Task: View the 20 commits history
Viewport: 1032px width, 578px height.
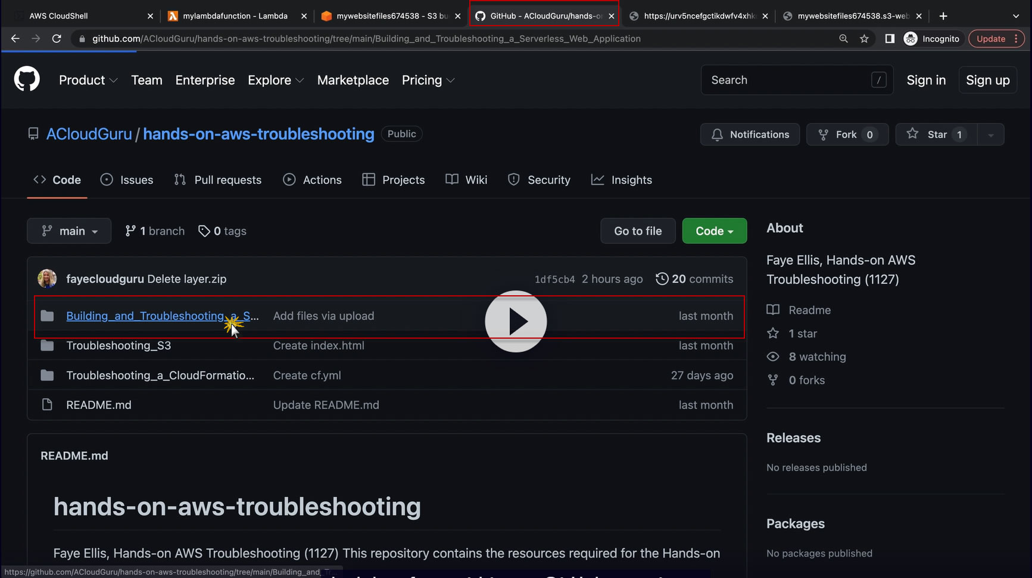Action: [x=694, y=279]
